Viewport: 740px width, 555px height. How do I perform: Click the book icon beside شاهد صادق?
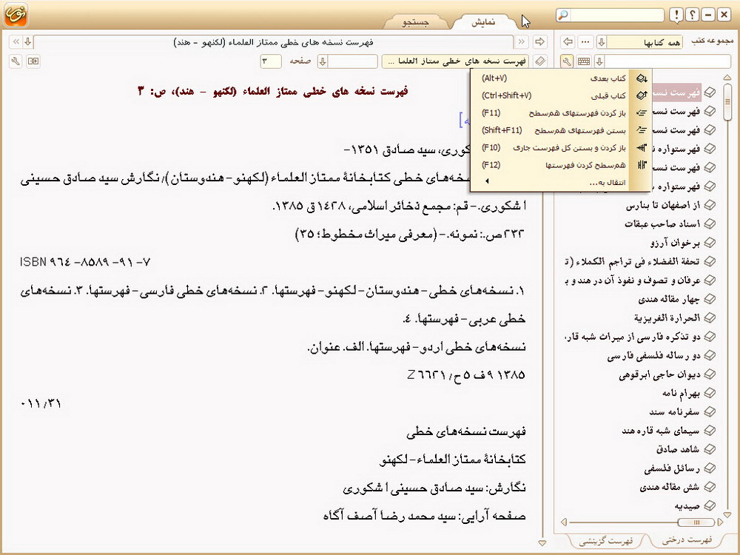coord(710,449)
